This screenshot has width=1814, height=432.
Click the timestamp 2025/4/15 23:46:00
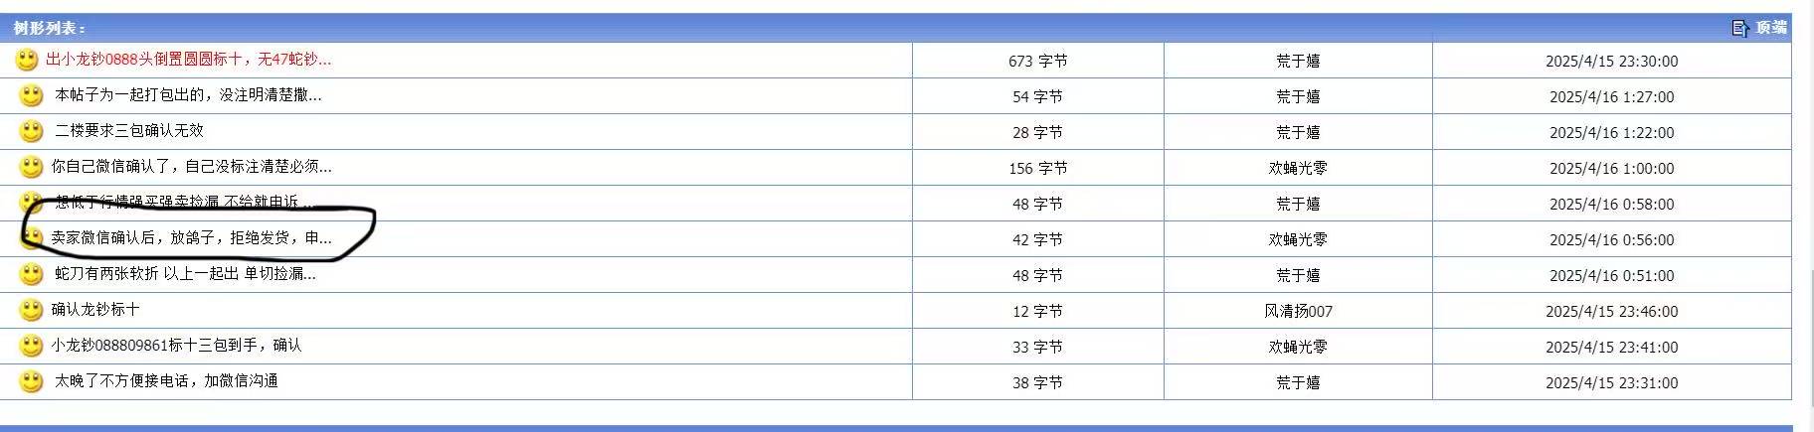pos(1611,311)
